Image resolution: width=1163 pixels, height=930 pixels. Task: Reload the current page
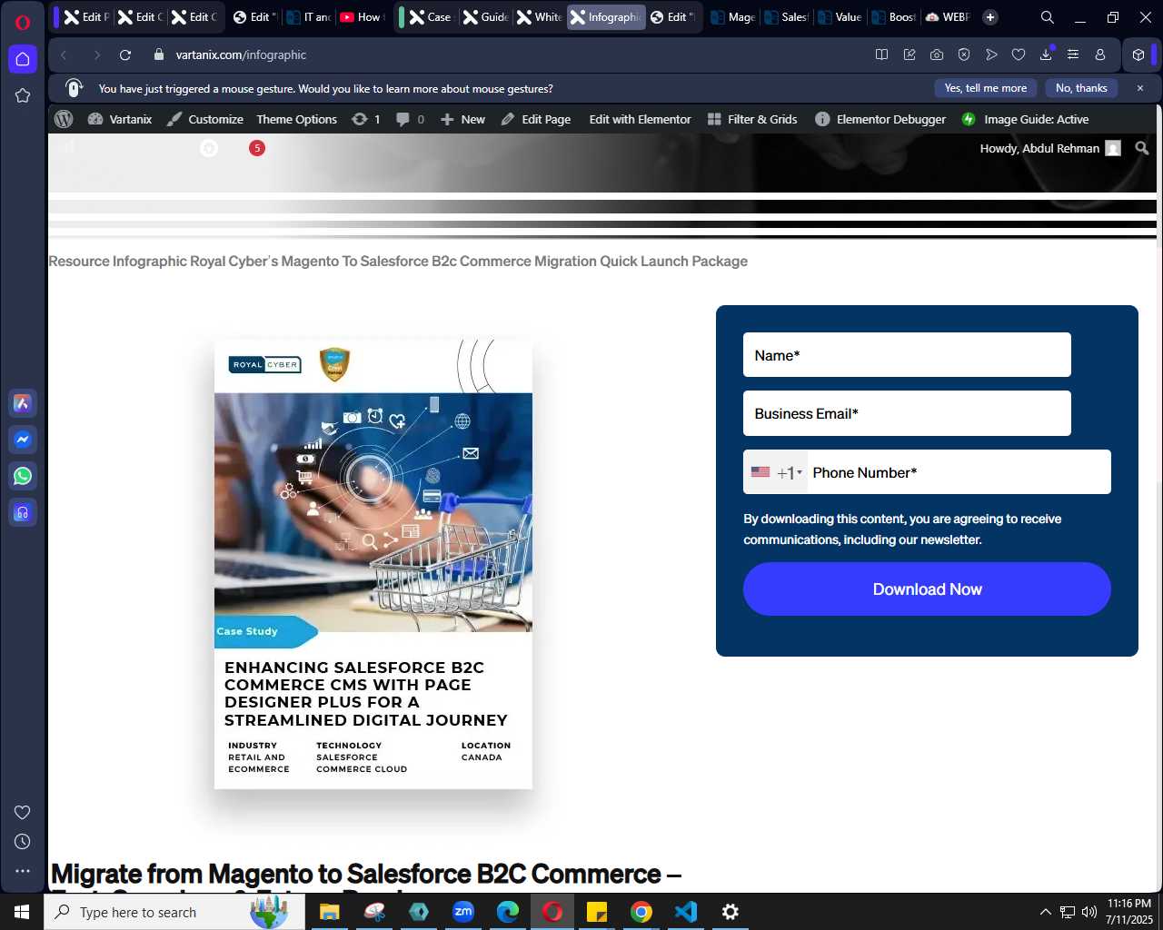[x=125, y=54]
